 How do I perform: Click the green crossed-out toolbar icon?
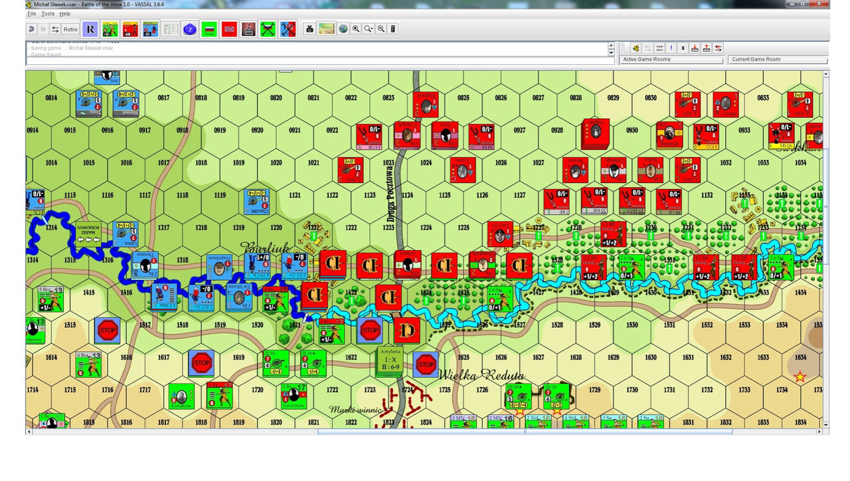(268, 29)
